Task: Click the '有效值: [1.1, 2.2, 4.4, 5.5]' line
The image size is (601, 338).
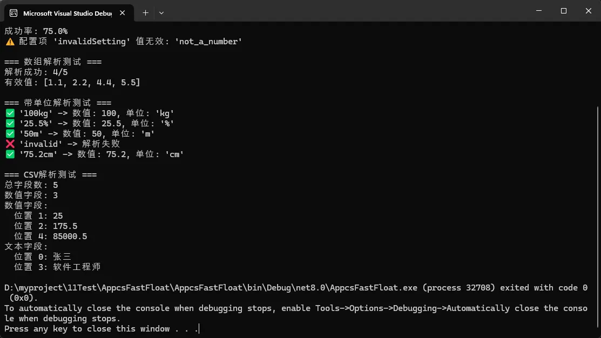Action: point(72,83)
